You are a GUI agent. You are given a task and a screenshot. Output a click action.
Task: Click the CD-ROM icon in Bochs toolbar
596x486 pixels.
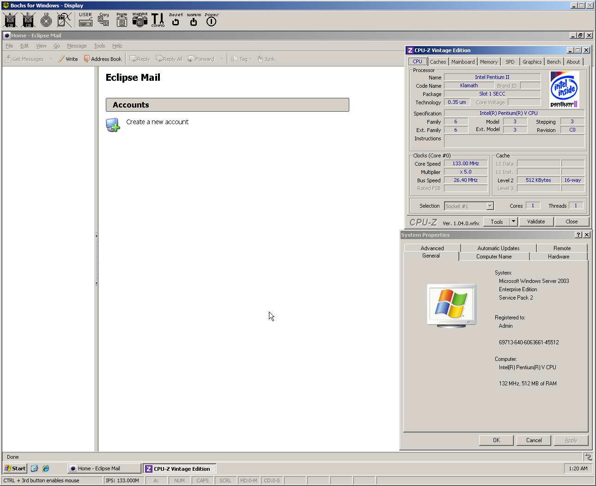tap(46, 20)
